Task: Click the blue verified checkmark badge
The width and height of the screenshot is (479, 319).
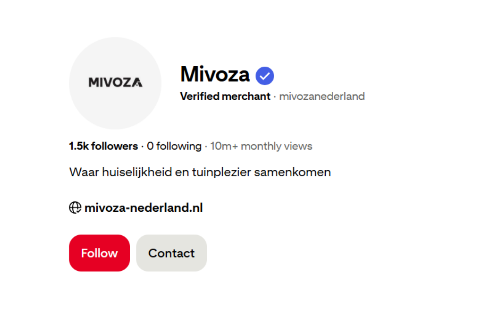Action: coord(265,76)
